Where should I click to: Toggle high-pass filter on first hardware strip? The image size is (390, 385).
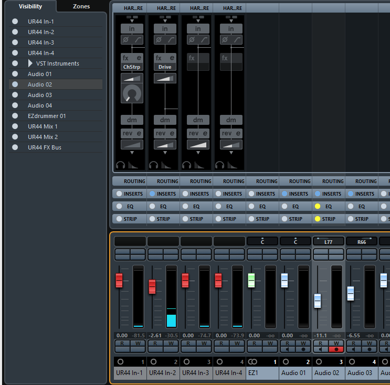(x=138, y=39)
